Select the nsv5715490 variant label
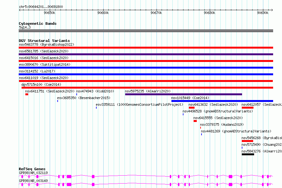The image size is (282, 188). tap(262, 144)
